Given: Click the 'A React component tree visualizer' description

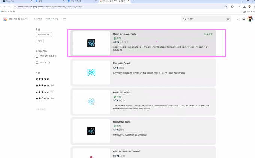Looking at the screenshot, I should (x=130, y=134).
